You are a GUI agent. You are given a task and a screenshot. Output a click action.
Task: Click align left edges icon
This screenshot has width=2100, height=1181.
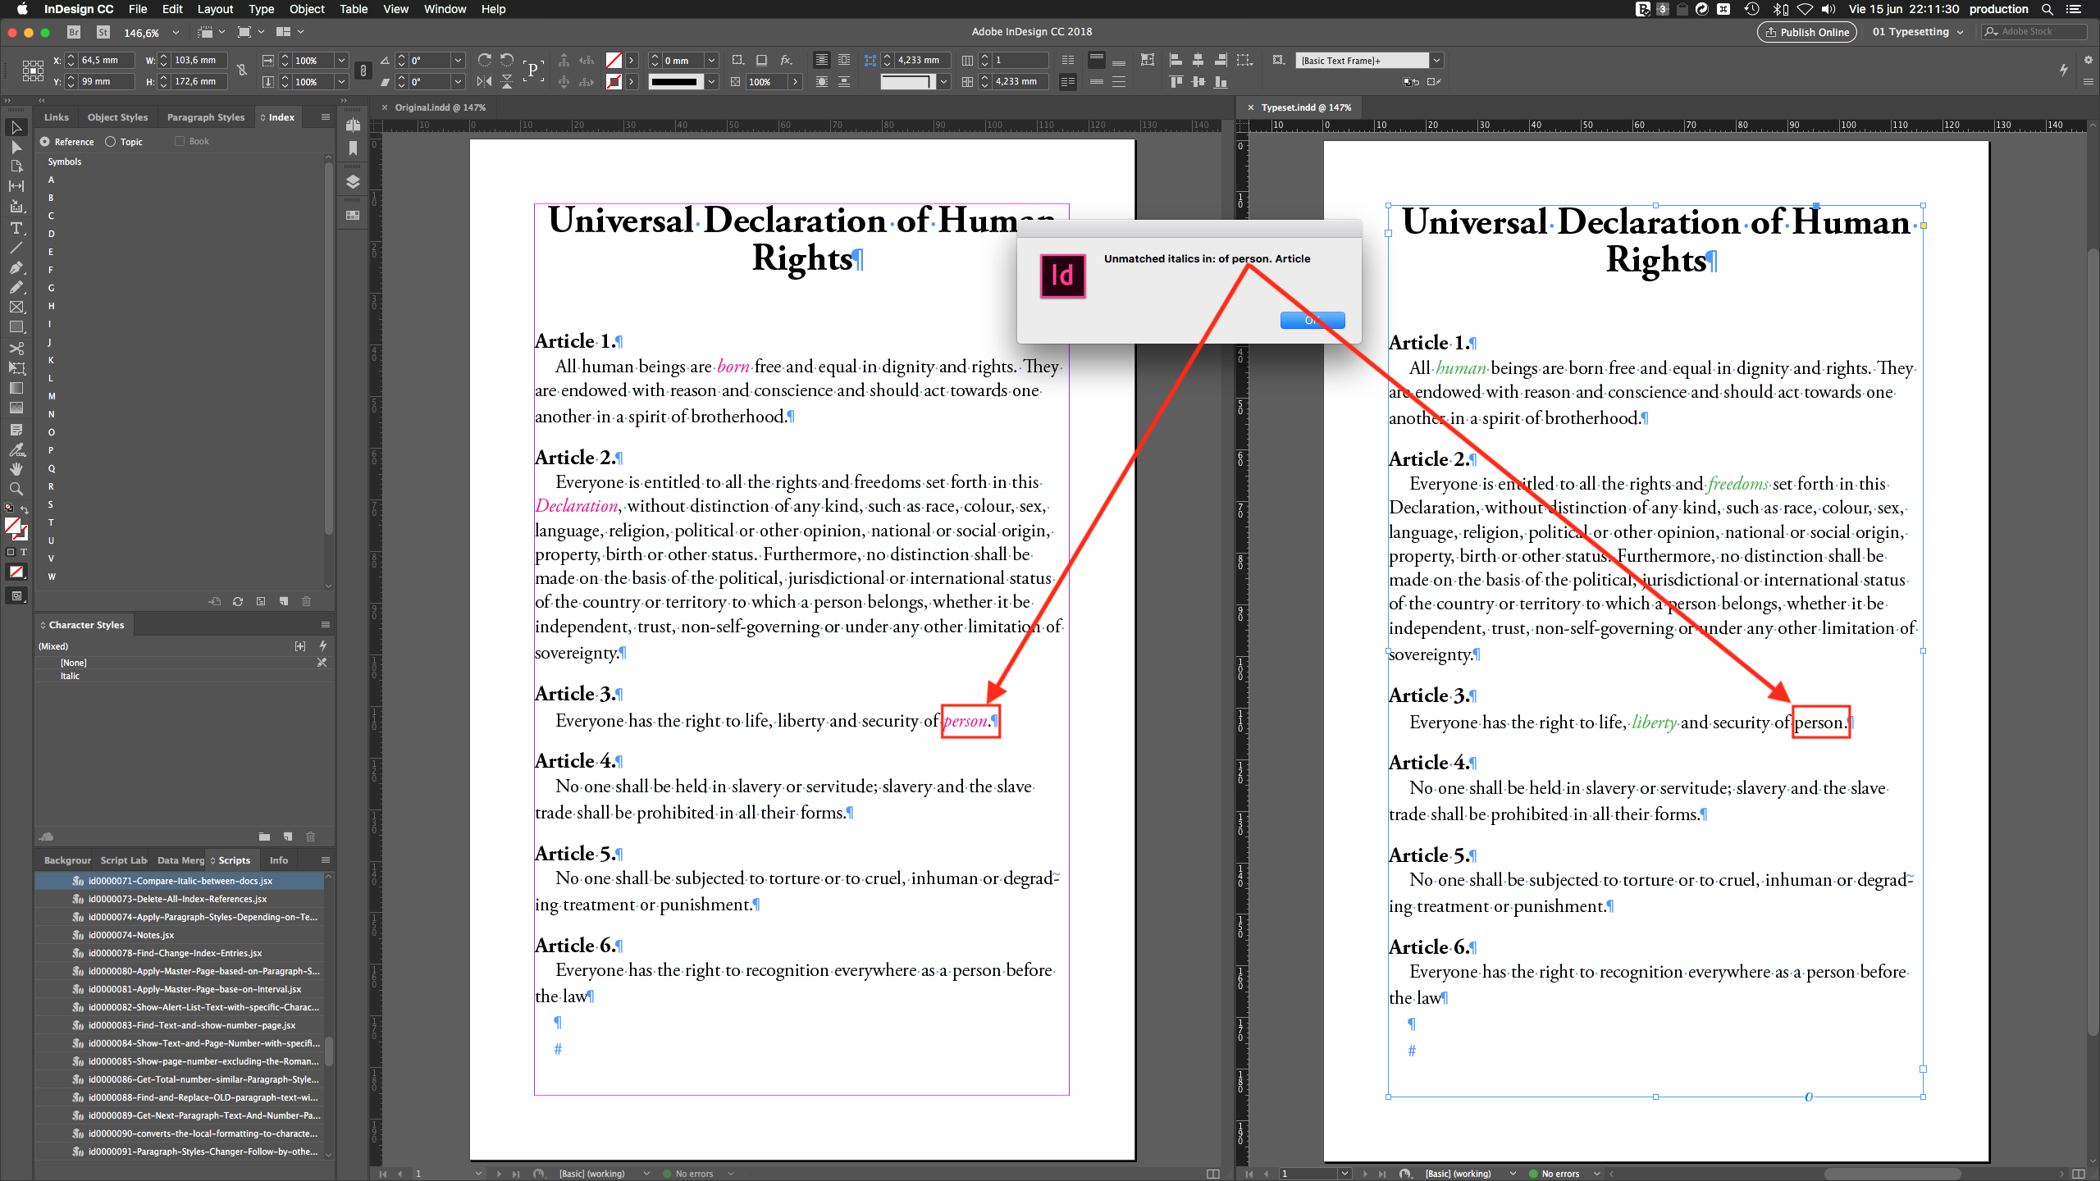coord(1176,60)
